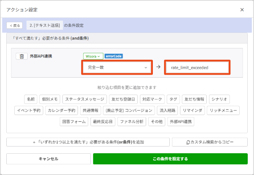The height and width of the screenshot is (175, 254).
Task: Add the その他 filter
Action: 157,122
